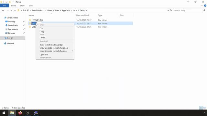Sort by the Type column header

point(100,15)
